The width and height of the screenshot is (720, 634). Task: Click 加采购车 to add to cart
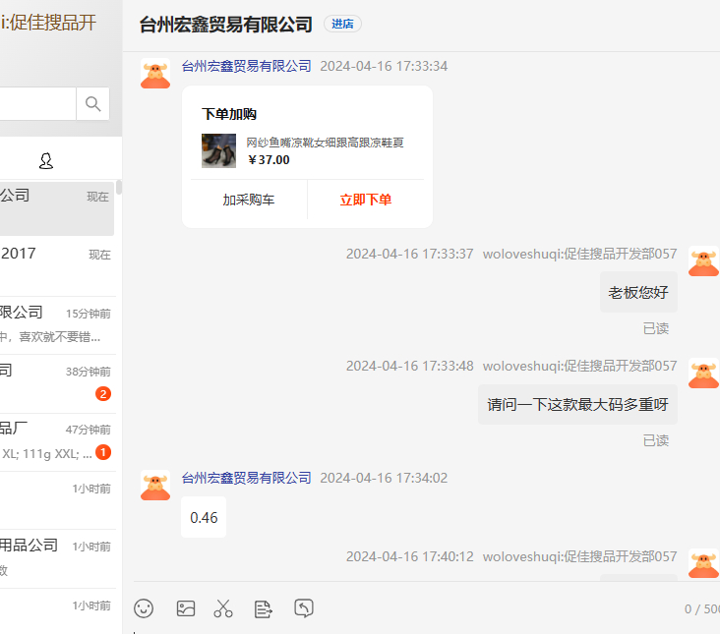(248, 200)
